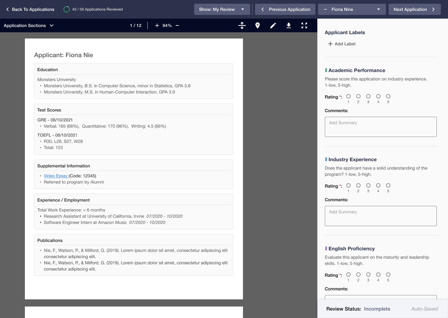Zoom in on the application document
The width and height of the screenshot is (448, 318).
point(157,25)
